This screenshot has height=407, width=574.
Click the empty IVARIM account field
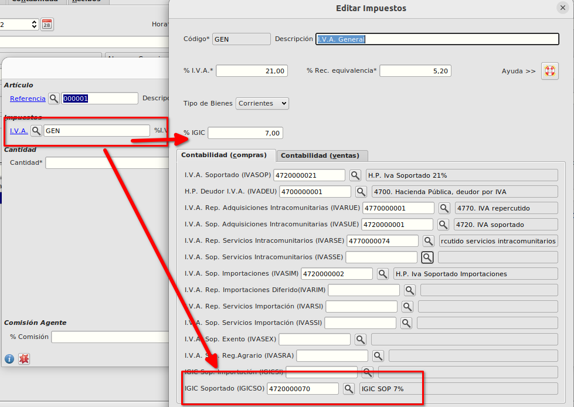click(x=364, y=290)
